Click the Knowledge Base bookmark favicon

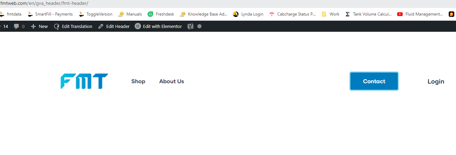click(182, 14)
